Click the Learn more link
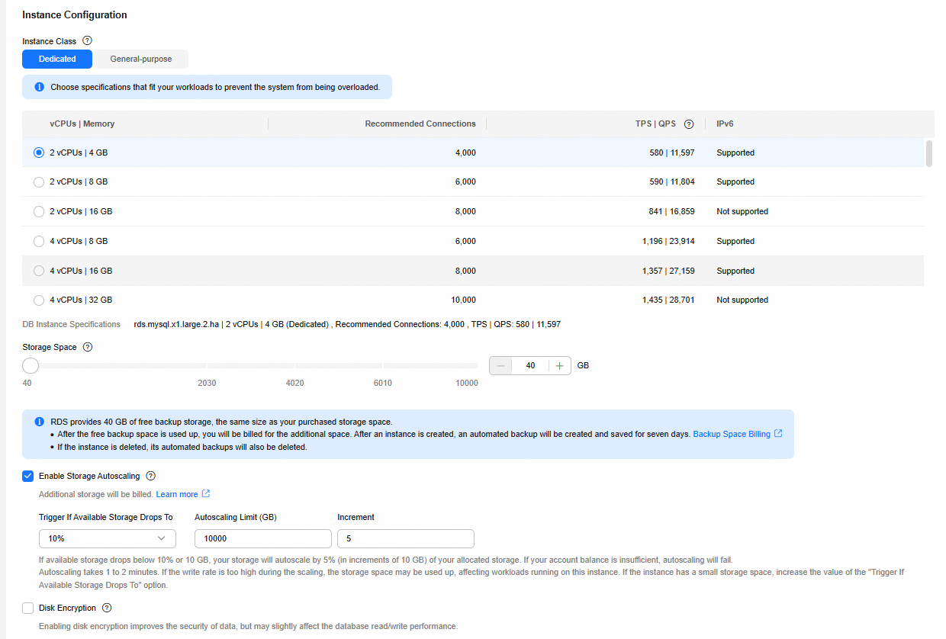This screenshot has width=946, height=639. point(177,494)
